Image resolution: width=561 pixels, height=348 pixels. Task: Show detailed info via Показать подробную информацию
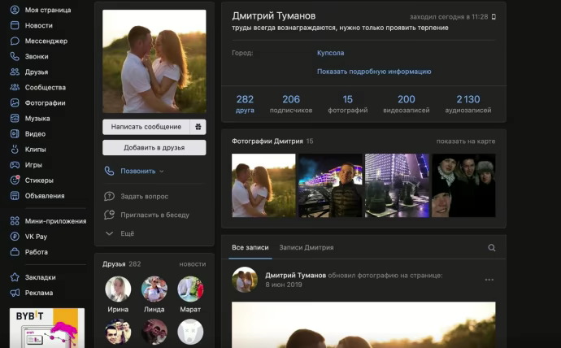374,72
